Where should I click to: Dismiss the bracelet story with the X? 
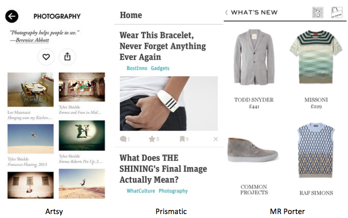pos(215,139)
